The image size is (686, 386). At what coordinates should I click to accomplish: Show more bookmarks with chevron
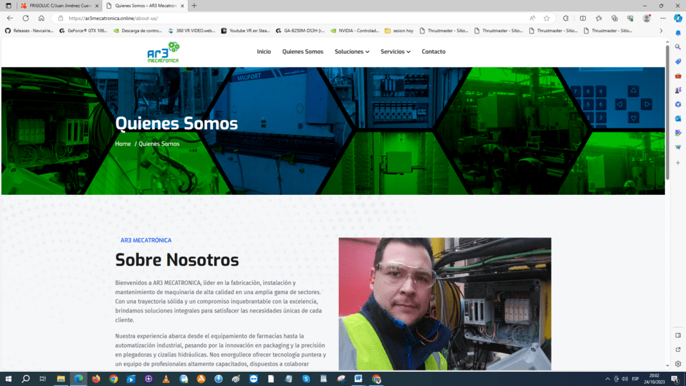tap(661, 31)
